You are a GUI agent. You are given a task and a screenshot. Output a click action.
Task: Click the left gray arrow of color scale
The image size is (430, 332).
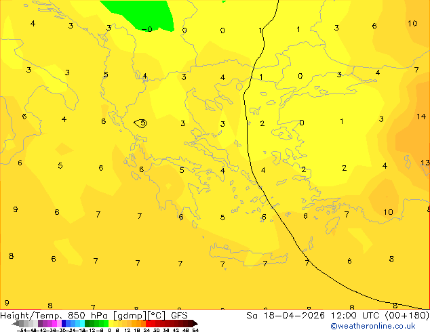coord(16,323)
